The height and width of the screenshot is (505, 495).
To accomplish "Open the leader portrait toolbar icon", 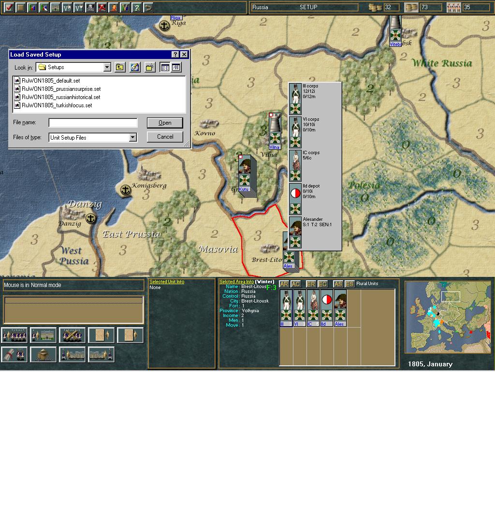I will (x=114, y=7).
